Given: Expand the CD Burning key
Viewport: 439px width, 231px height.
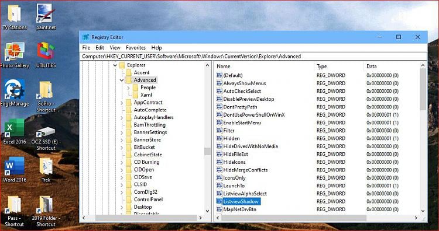Looking at the screenshot, I should click(122, 162).
